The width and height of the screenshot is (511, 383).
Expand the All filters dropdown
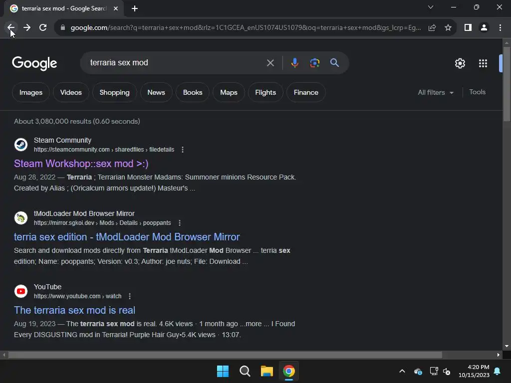coord(436,92)
